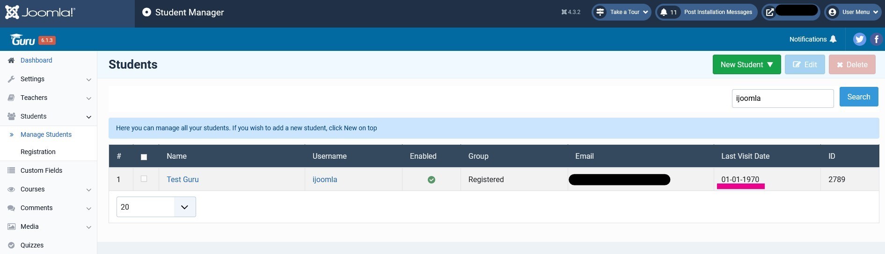Click the Dashboard home icon

click(x=11, y=60)
